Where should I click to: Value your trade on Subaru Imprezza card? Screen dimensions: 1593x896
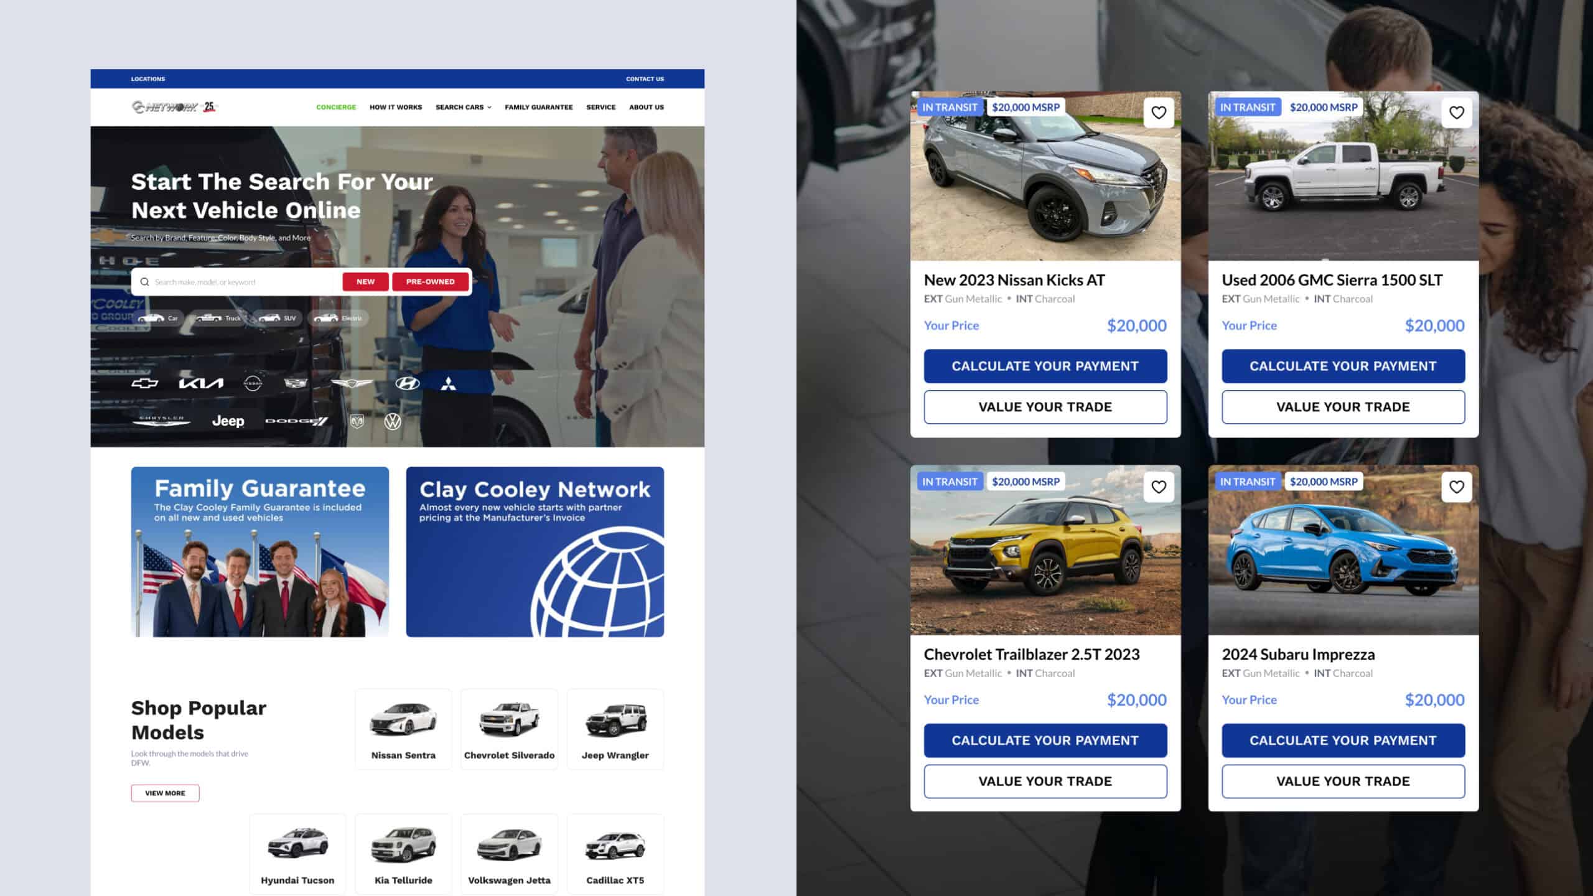coord(1343,782)
